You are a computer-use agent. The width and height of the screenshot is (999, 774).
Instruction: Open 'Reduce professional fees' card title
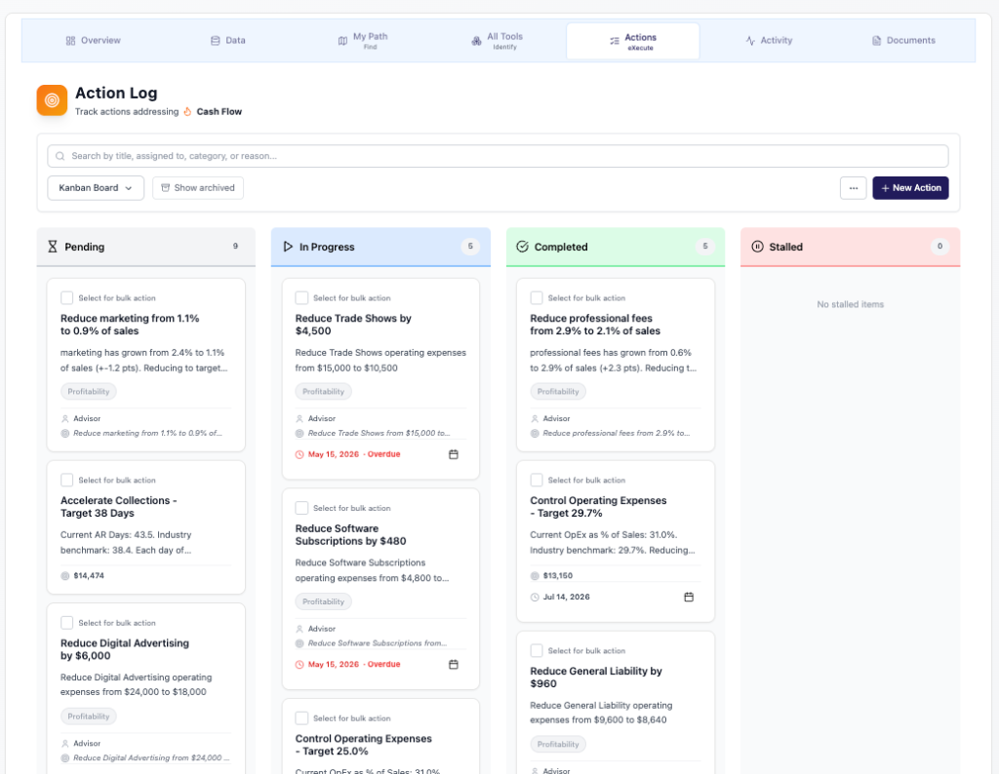pos(595,325)
